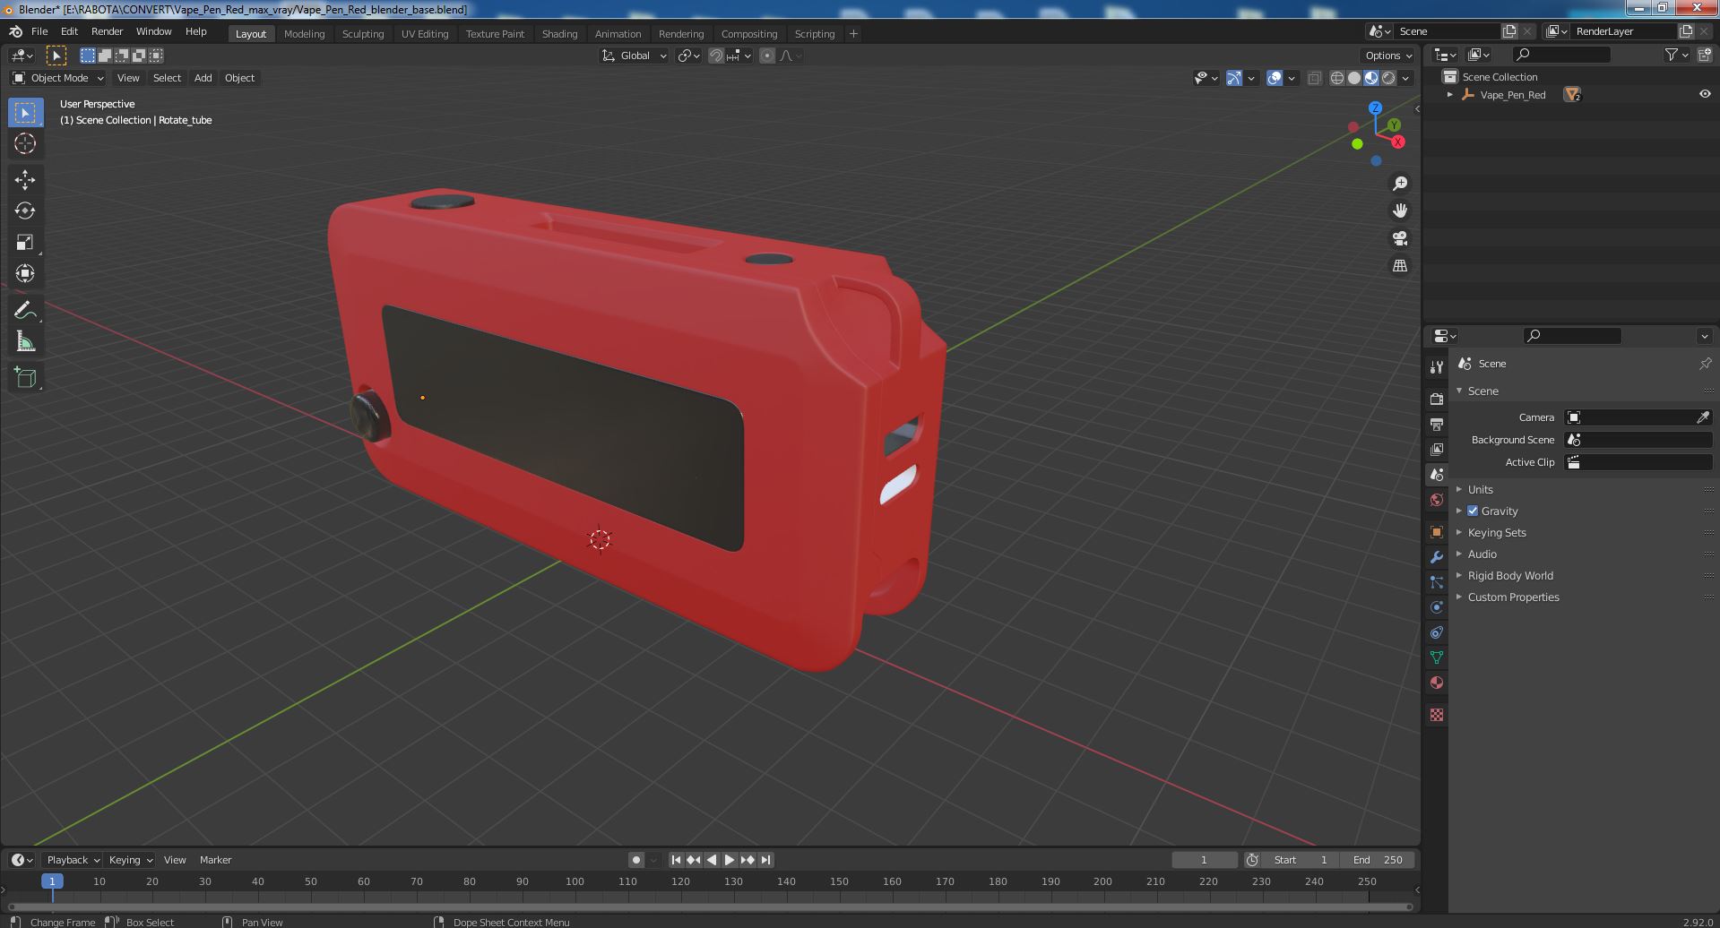
Task: Select the Measure tool
Action: pyautogui.click(x=25, y=342)
